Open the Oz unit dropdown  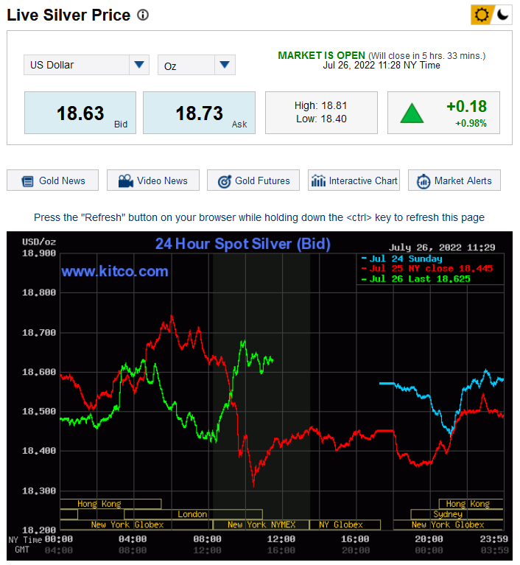pyautogui.click(x=197, y=65)
